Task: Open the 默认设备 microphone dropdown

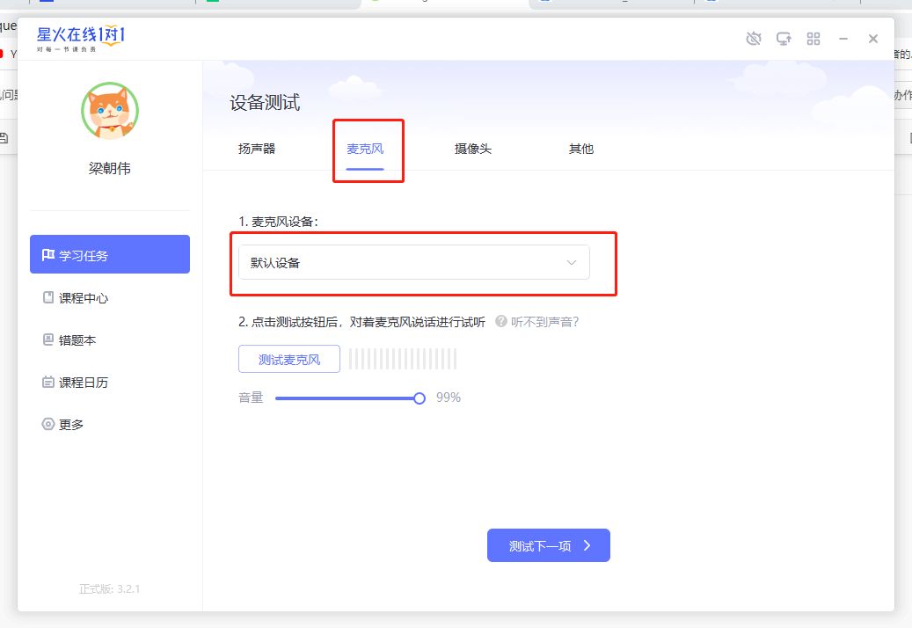Action: [414, 262]
